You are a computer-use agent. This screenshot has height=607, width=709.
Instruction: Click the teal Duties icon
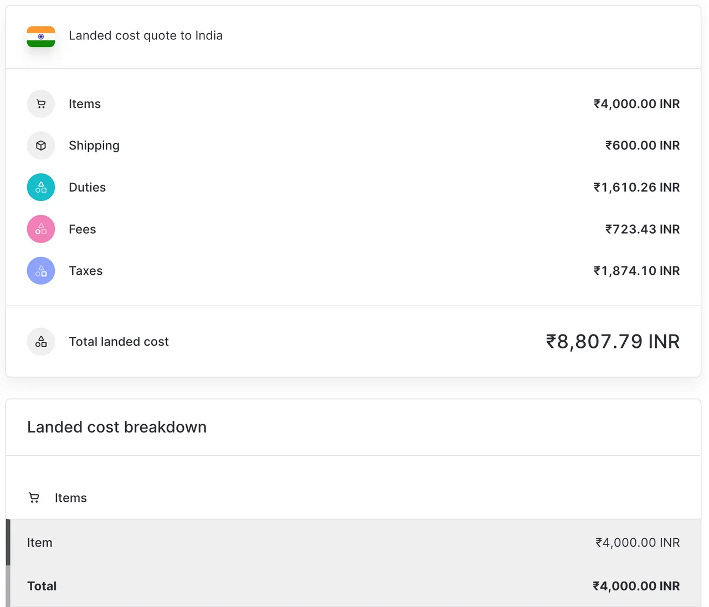(x=40, y=187)
